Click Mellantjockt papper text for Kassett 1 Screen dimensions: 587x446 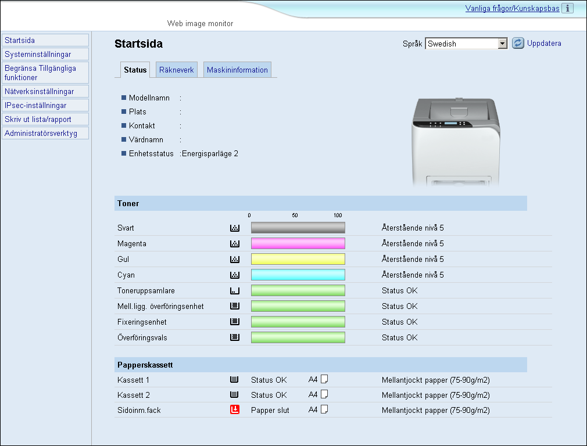[435, 380]
